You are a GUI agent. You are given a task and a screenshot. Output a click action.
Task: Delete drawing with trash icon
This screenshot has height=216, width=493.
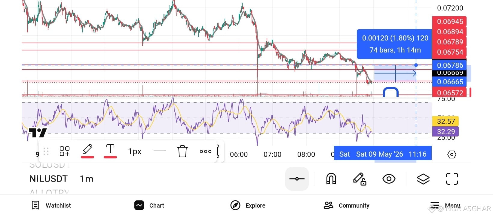point(182,151)
